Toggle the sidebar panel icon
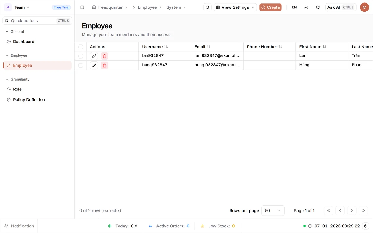This screenshot has width=373, height=233. 82,7
